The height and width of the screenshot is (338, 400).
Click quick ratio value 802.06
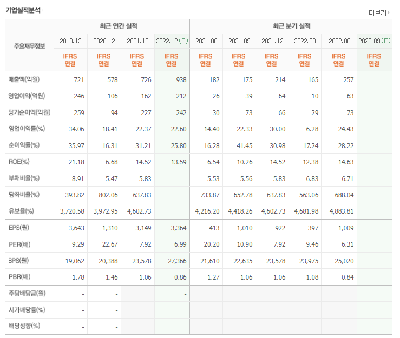click(108, 195)
